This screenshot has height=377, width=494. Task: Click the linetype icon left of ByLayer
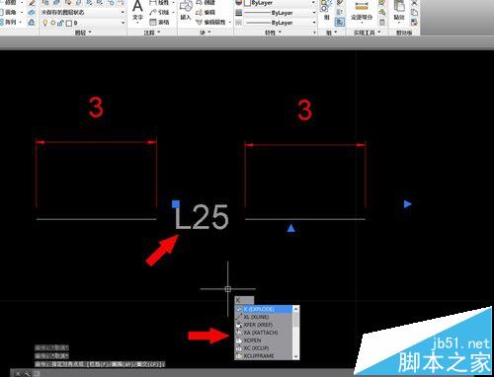(x=238, y=23)
